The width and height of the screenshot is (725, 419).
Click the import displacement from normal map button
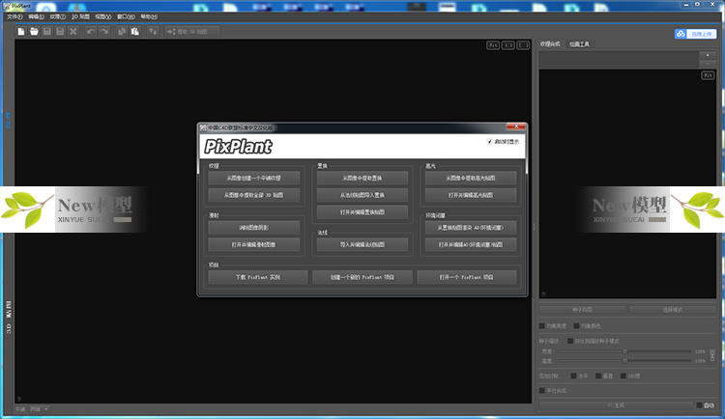click(x=362, y=195)
